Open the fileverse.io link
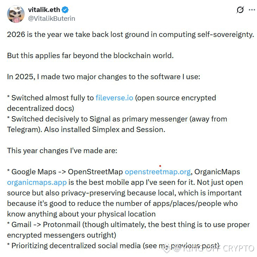257x257 pixels. tap(114, 98)
